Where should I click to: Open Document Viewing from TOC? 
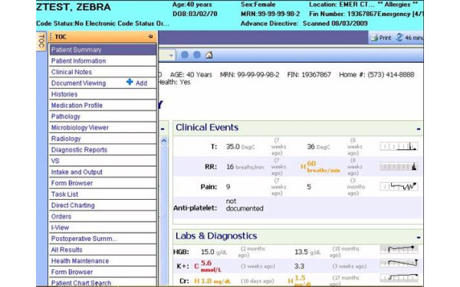pos(79,83)
